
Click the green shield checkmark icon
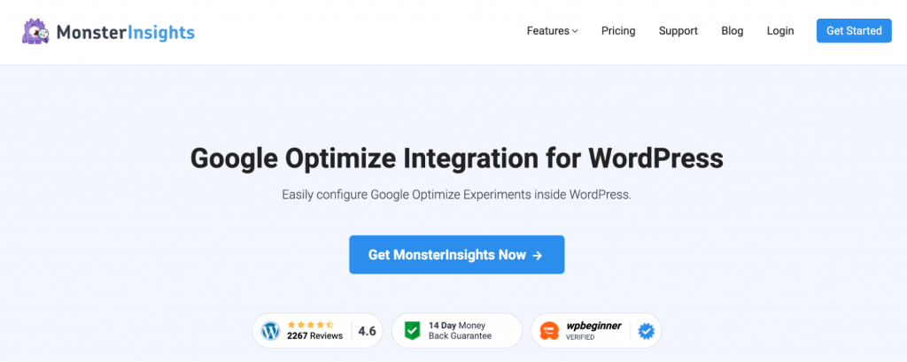point(411,331)
